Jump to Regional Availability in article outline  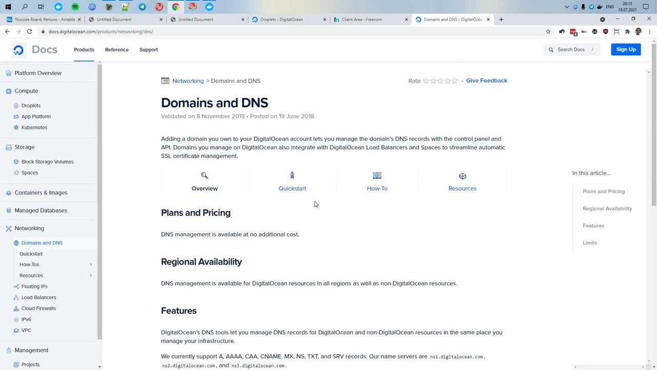(607, 209)
